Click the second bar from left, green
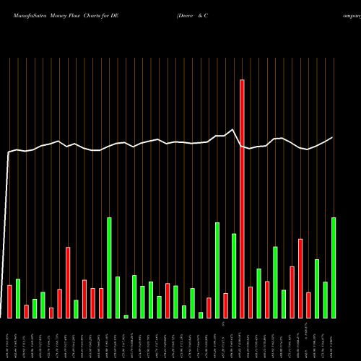Image resolution: width=361 pixels, height=361 pixels. (18, 299)
